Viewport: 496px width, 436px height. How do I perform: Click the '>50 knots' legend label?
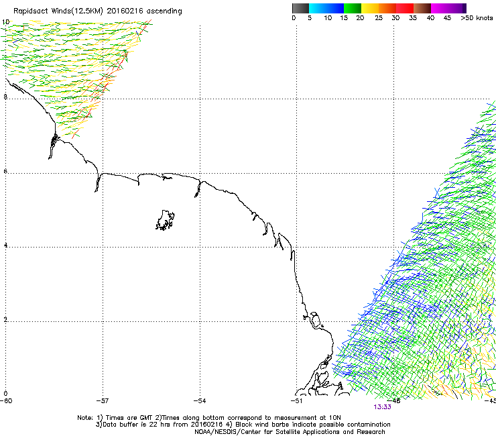coord(477,18)
